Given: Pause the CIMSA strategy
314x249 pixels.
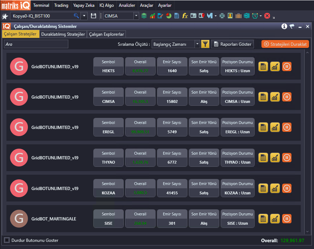Looking at the screenshot, I should click(287, 97).
